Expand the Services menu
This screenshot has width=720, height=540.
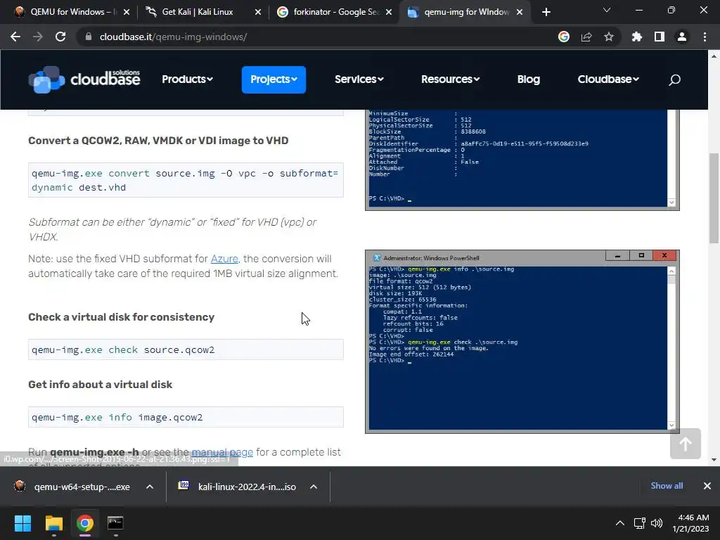[x=359, y=79]
